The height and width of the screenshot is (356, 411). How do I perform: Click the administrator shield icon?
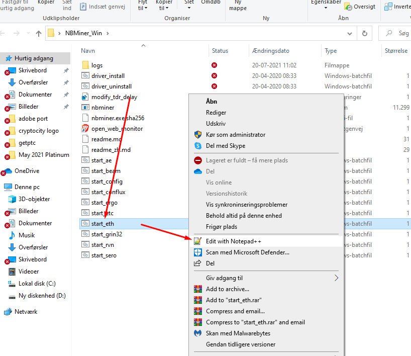click(198, 135)
